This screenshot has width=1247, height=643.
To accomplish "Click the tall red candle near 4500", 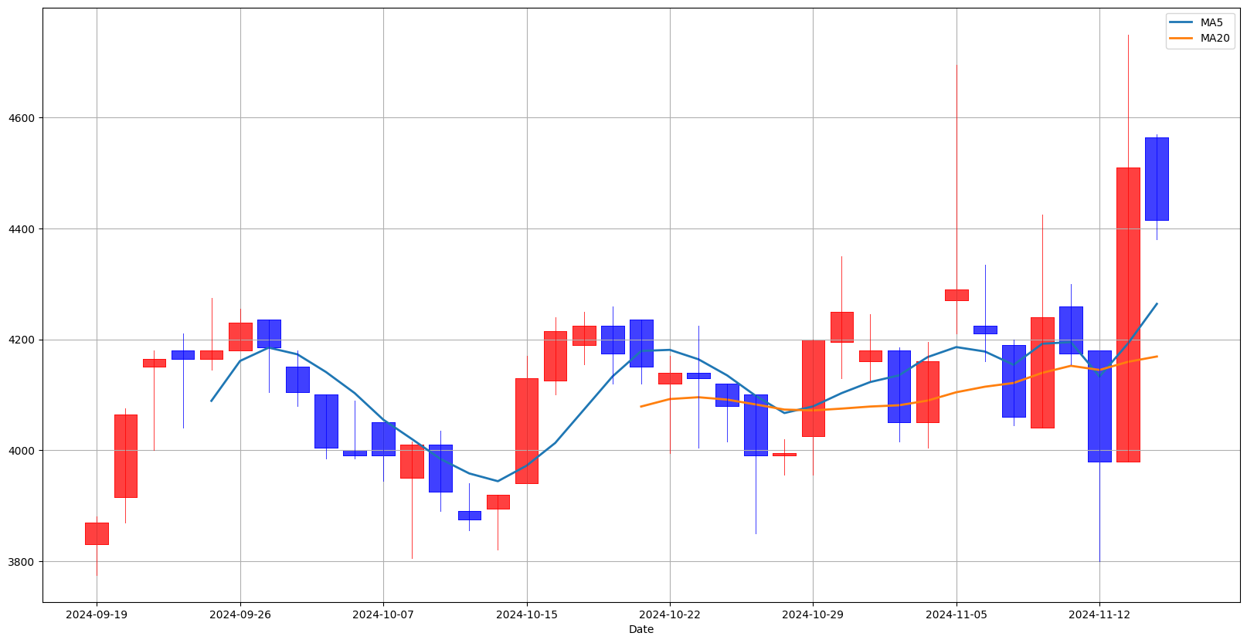I will [x=1128, y=315].
